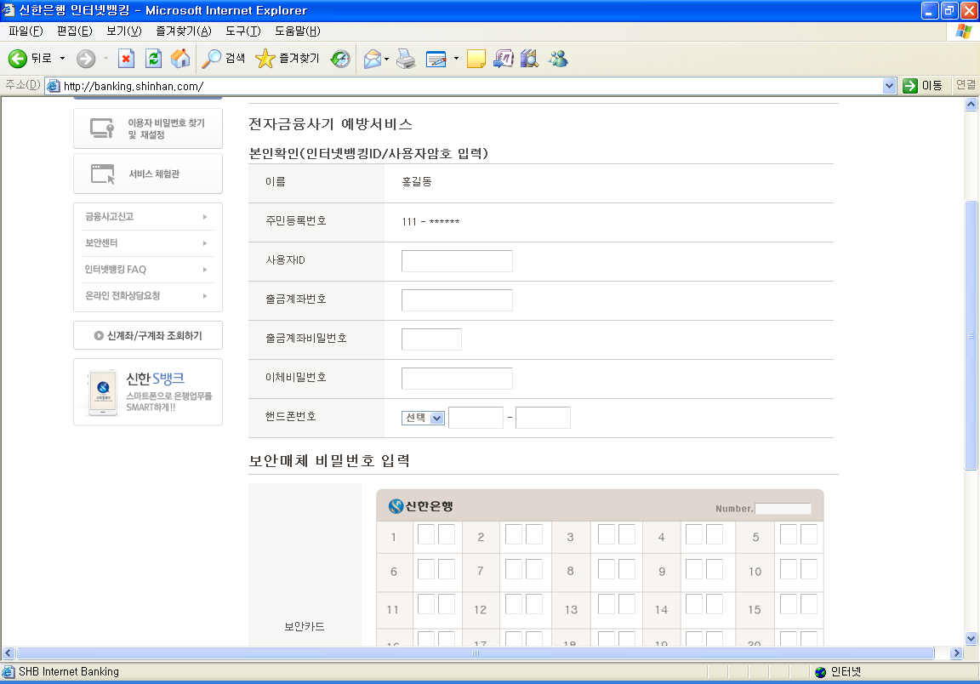Click the 연결 links toolbar label
This screenshot has height=684, width=980.
(966, 85)
